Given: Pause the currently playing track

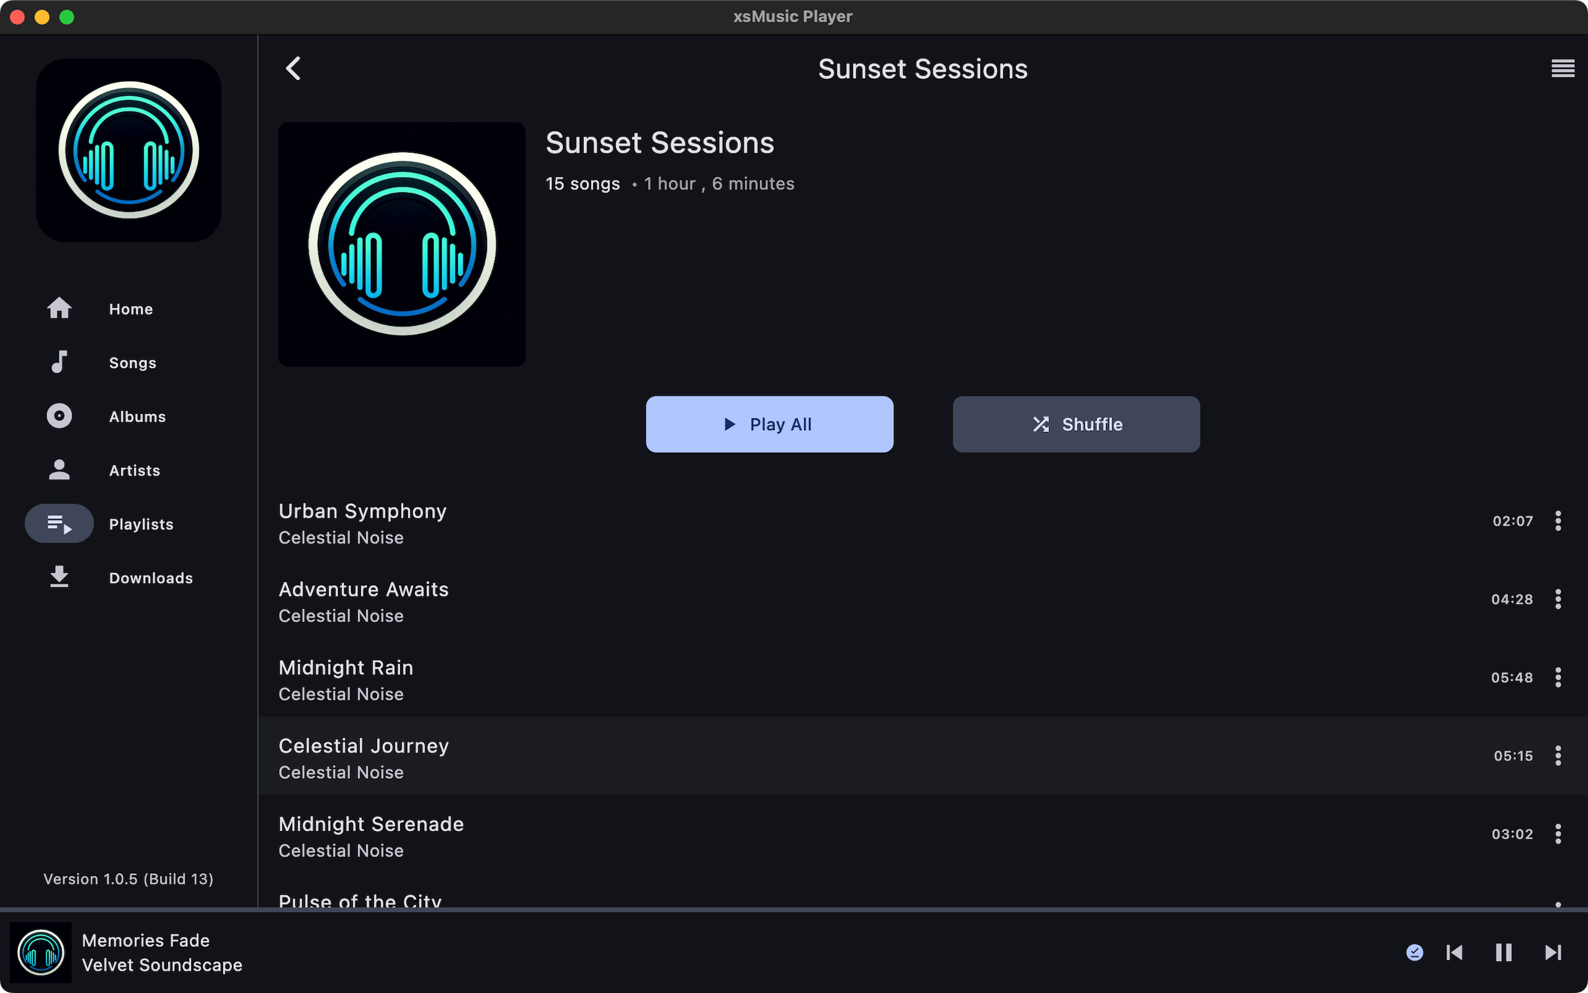Looking at the screenshot, I should (1504, 952).
